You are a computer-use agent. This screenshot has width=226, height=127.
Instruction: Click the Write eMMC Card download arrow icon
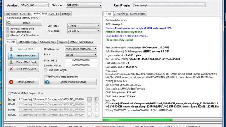point(11,62)
